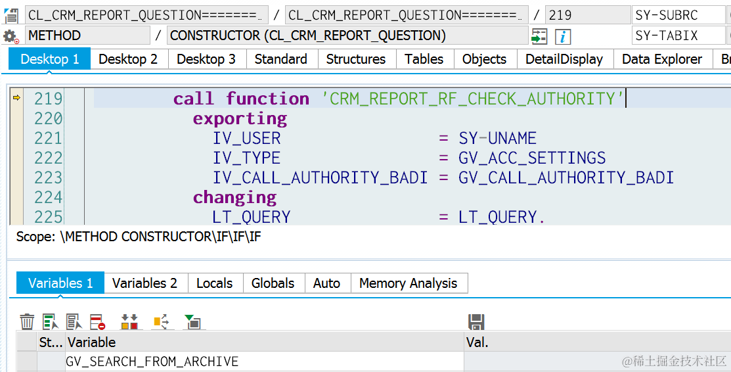Click function name 'CRM_REPORT_RF_CHECK_AUTHORITY' in code
This screenshot has width=731, height=372.
click(x=473, y=99)
